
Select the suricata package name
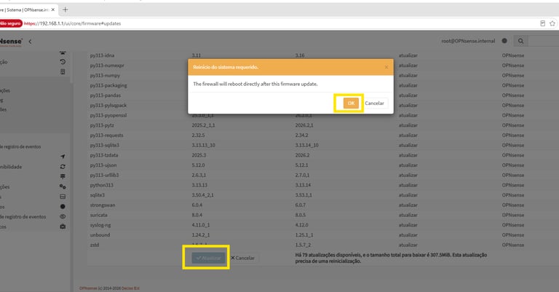pos(99,215)
